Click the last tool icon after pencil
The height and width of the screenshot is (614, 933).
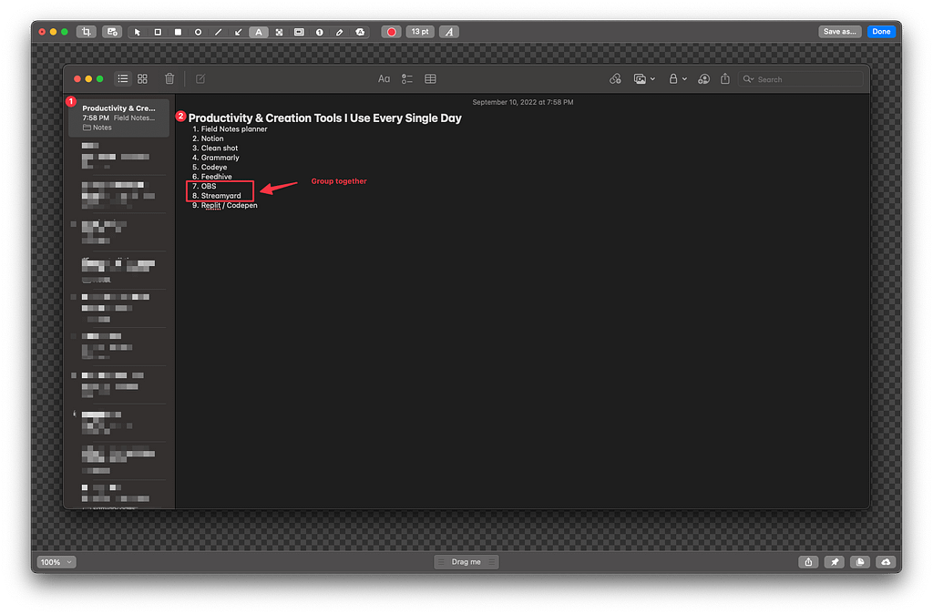click(x=360, y=32)
